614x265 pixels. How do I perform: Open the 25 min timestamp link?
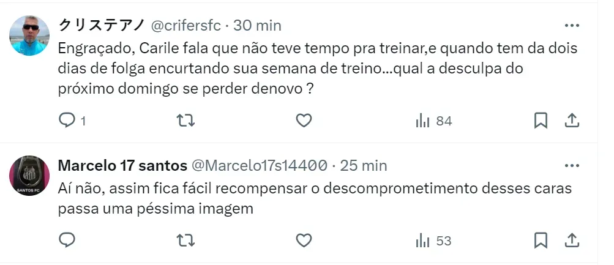tap(362, 165)
